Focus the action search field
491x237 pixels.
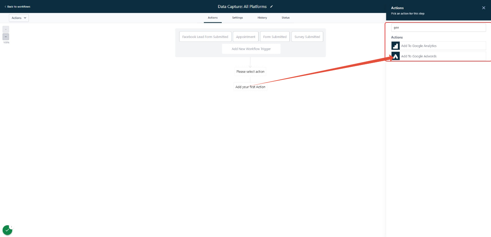point(439,28)
